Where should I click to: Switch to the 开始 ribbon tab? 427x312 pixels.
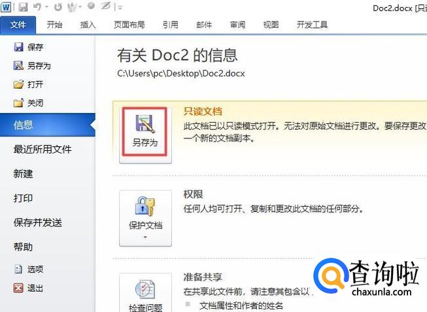[x=54, y=25]
